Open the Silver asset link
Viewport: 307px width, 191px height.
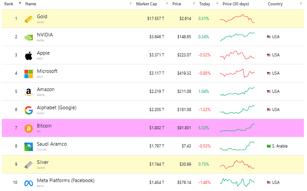[43, 162]
